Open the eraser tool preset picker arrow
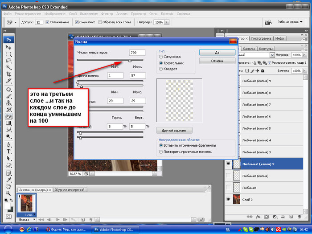 click(x=16, y=22)
